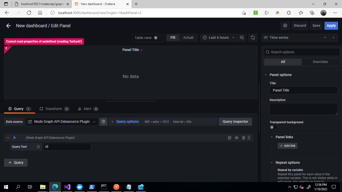Viewport: 342px width, 192px height.
Task: Collapse the Repeat options section
Action: tap(272, 162)
